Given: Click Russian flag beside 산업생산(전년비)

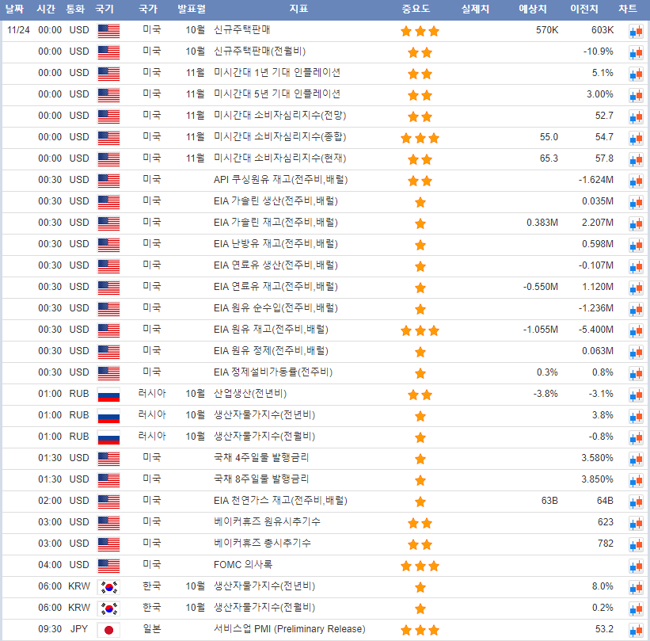Looking at the screenshot, I should tap(108, 395).
